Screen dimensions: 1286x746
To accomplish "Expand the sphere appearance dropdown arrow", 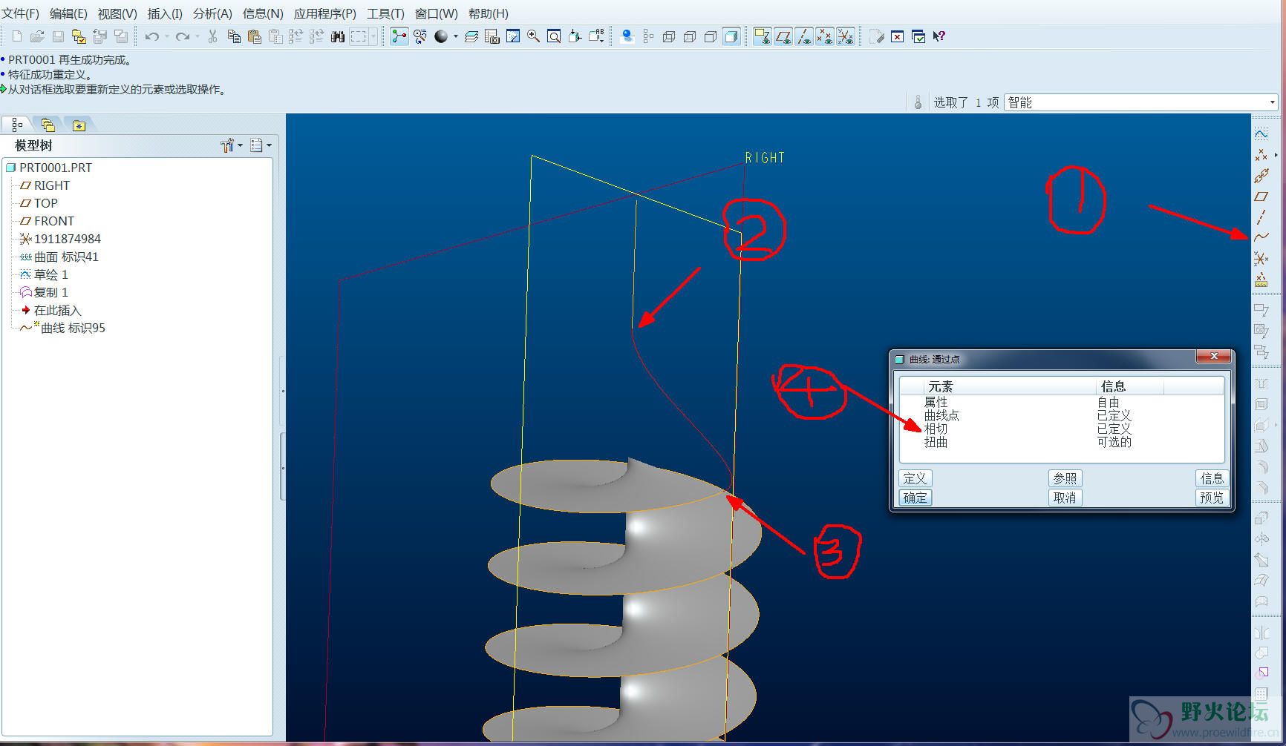I will point(455,36).
